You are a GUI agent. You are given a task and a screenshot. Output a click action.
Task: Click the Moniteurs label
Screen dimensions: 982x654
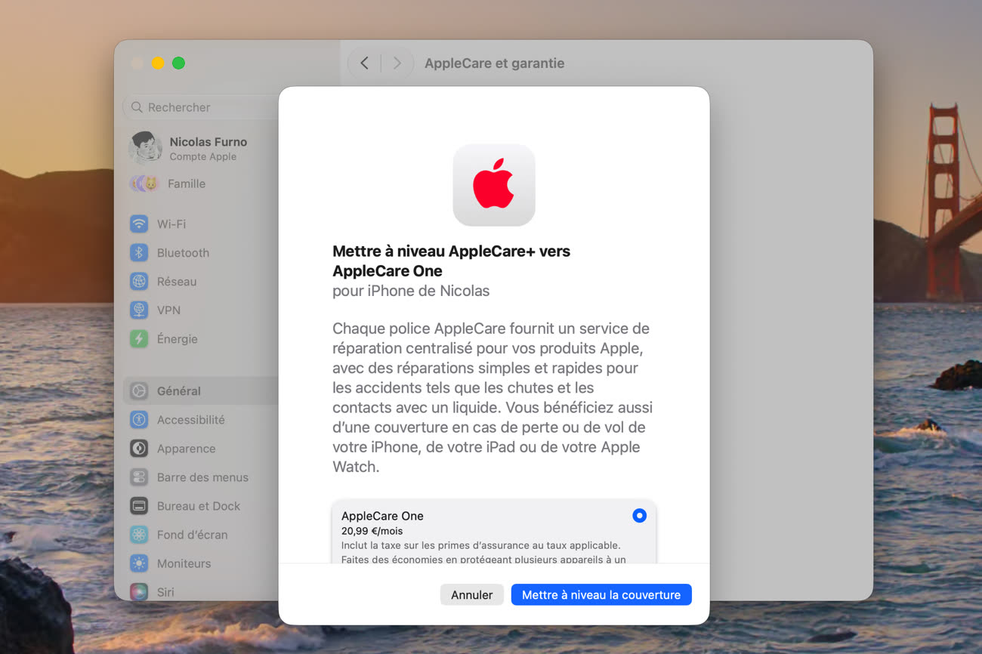click(x=184, y=563)
